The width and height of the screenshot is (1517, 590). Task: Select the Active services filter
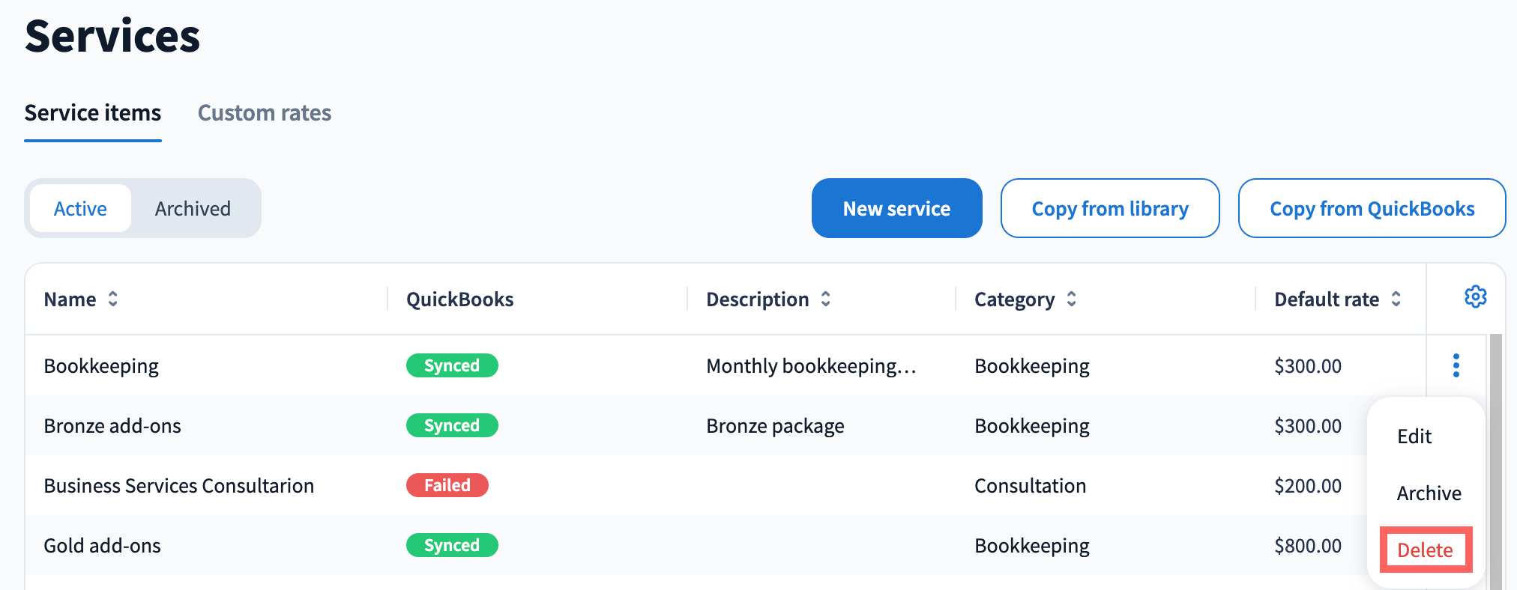pyautogui.click(x=80, y=209)
